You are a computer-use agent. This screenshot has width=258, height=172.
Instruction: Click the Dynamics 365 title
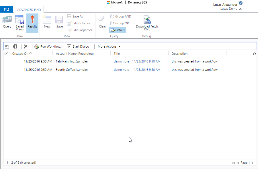[137, 3]
